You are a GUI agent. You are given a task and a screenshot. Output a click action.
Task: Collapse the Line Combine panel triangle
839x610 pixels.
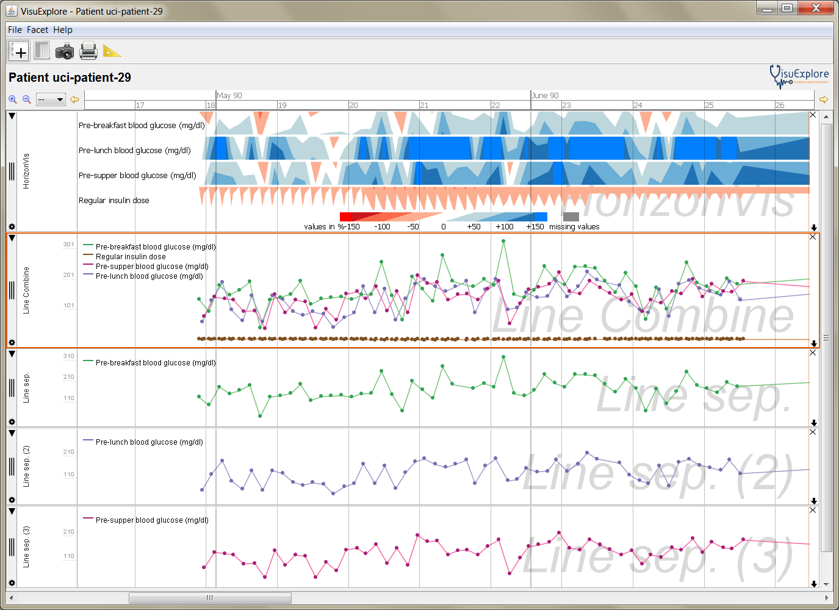(12, 239)
